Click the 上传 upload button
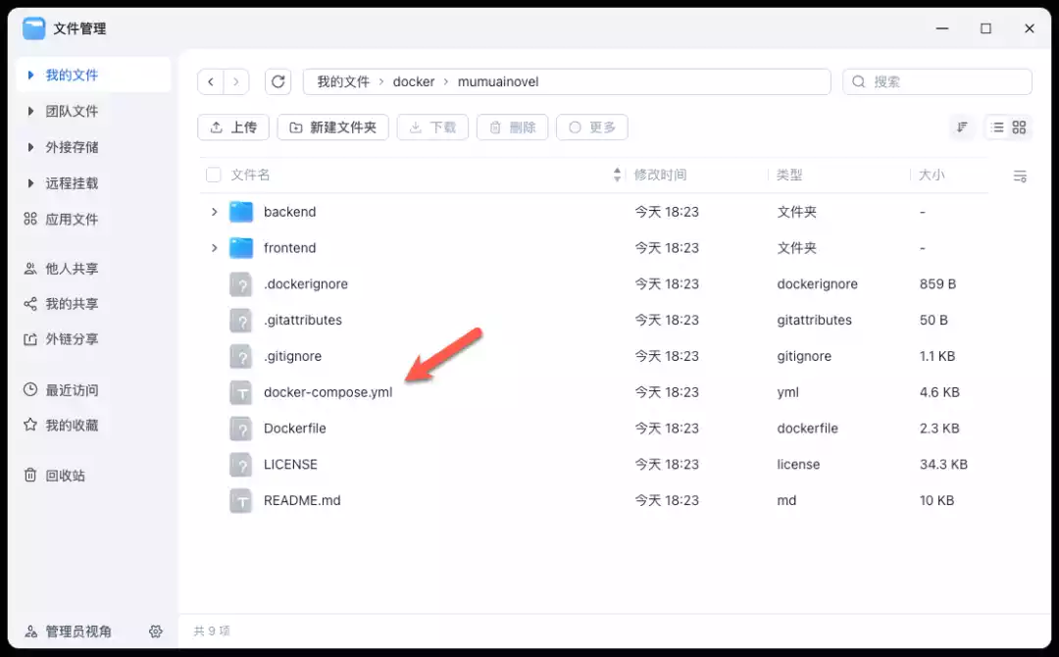This screenshot has width=1059, height=657. click(x=232, y=126)
